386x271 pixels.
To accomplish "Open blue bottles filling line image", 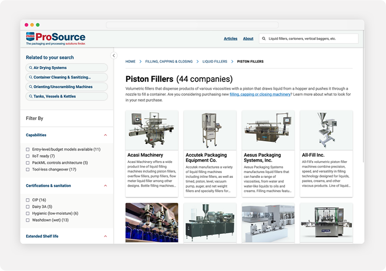I will (x=152, y=223).
